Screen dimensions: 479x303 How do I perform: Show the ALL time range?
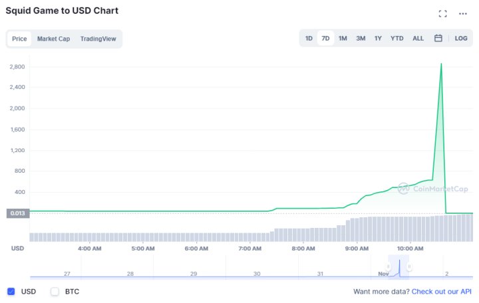click(x=418, y=39)
